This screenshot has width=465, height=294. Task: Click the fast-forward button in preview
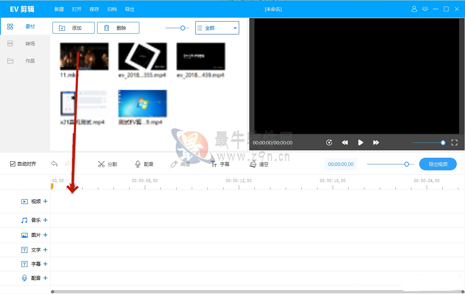tap(376, 142)
